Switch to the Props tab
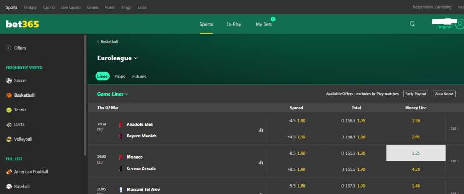Image resolution: width=464 pixels, height=194 pixels. [x=120, y=77]
